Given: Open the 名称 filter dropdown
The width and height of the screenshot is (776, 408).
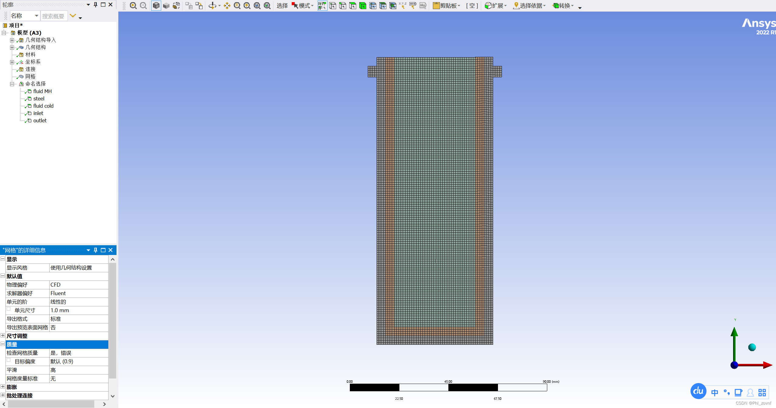Looking at the screenshot, I should click(x=37, y=16).
